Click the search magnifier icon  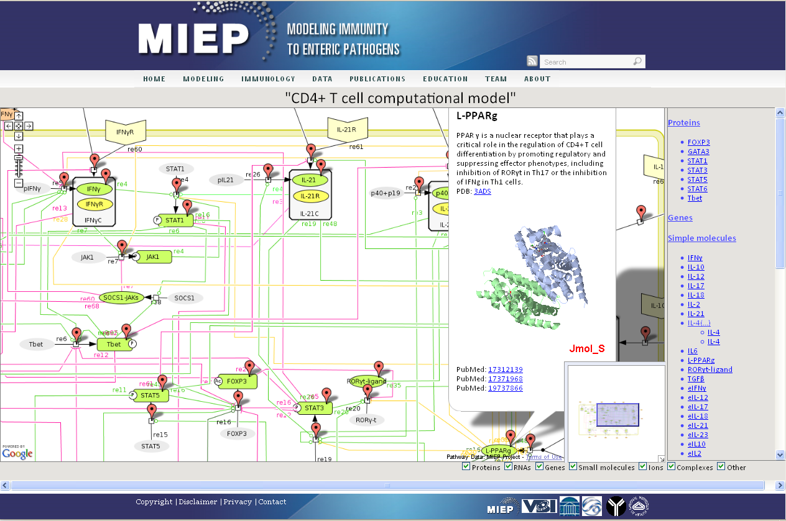pyautogui.click(x=637, y=61)
